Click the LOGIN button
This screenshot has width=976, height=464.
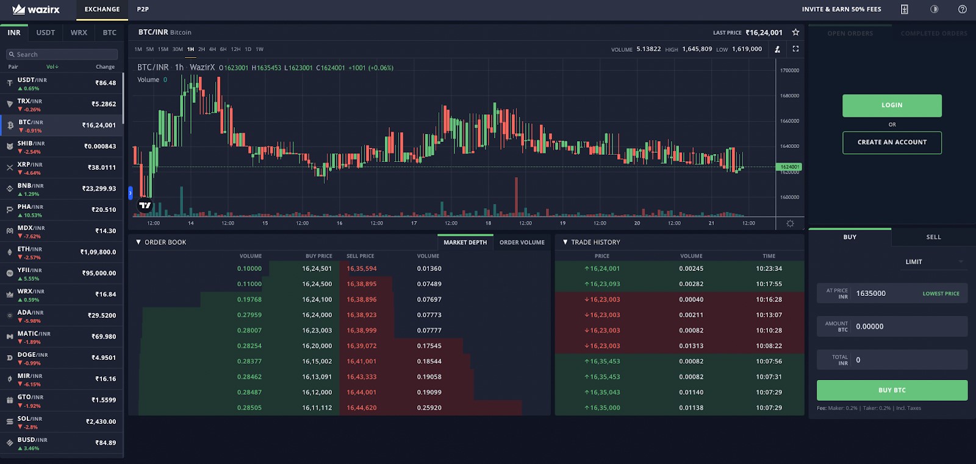892,105
